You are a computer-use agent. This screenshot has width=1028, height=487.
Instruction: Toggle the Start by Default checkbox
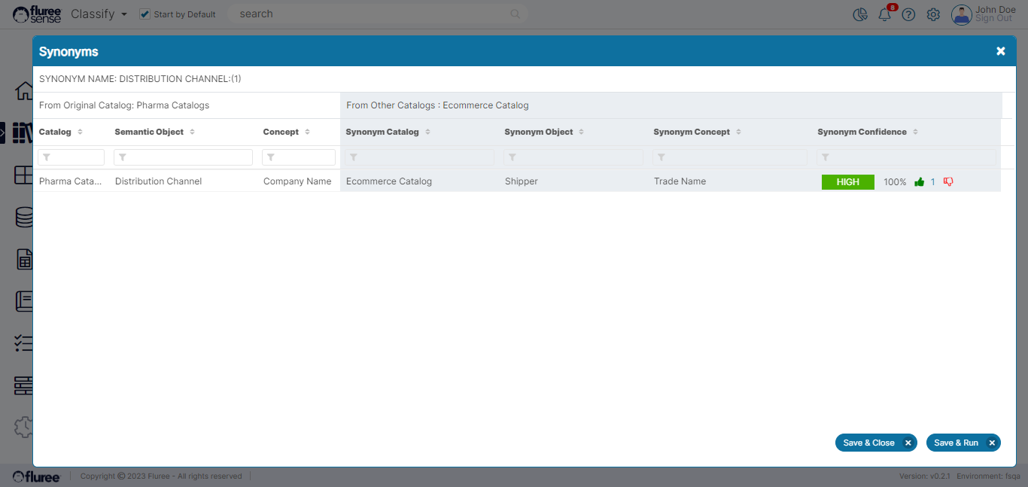pyautogui.click(x=145, y=14)
